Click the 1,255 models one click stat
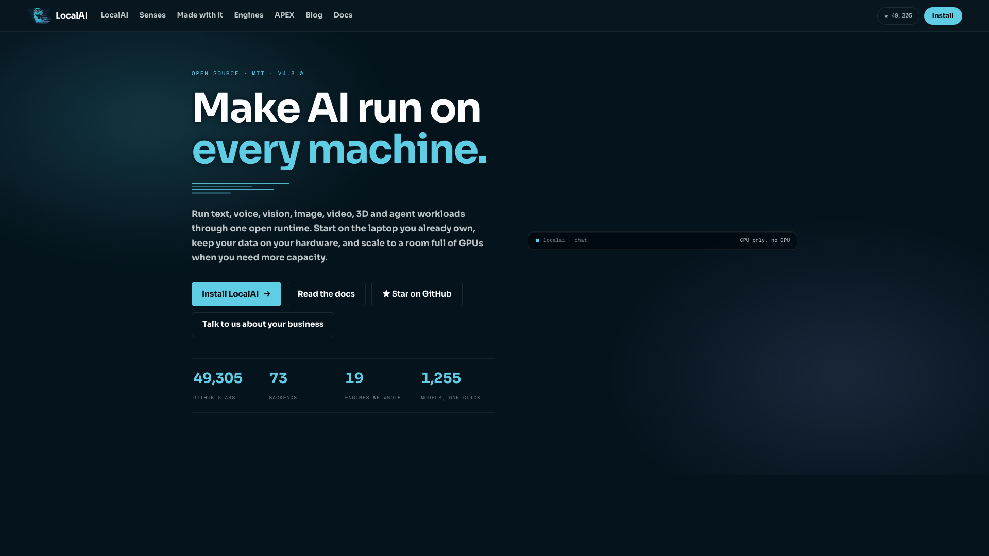 [x=450, y=386]
